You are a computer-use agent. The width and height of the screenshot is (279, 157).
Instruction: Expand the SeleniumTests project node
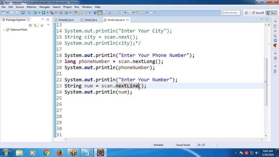(4, 30)
